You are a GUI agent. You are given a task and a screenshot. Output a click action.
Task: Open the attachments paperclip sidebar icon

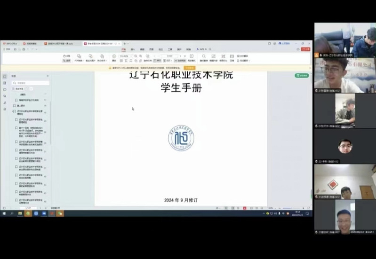[x=5, y=96]
